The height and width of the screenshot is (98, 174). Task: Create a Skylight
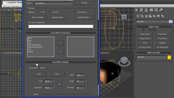click(162, 43)
